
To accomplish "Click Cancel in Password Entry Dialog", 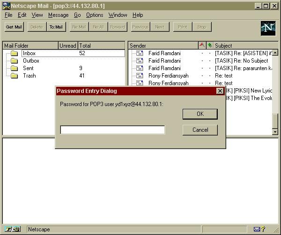I will [200, 130].
